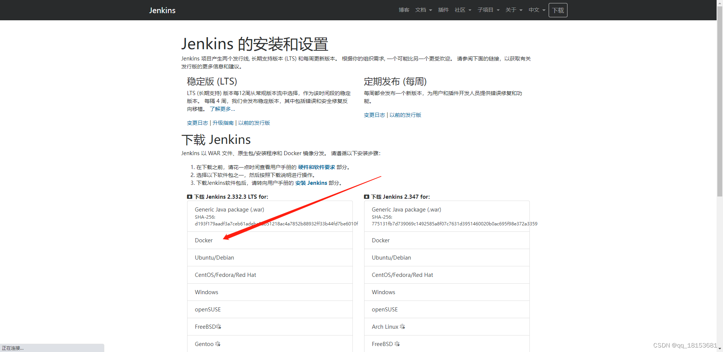Open LTS 变更日志 link
The image size is (723, 352).
[197, 123]
